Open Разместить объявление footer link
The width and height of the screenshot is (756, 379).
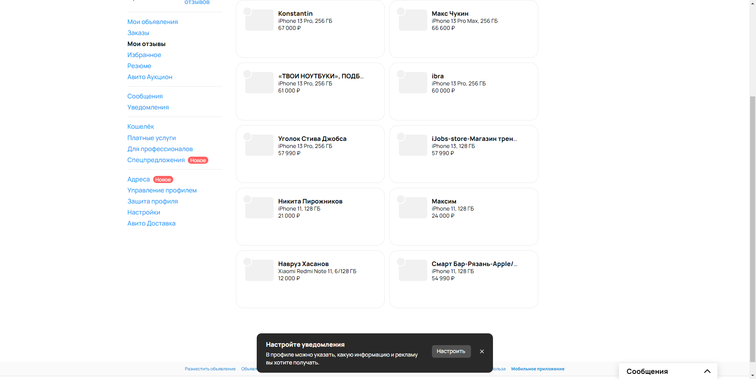pyautogui.click(x=210, y=369)
